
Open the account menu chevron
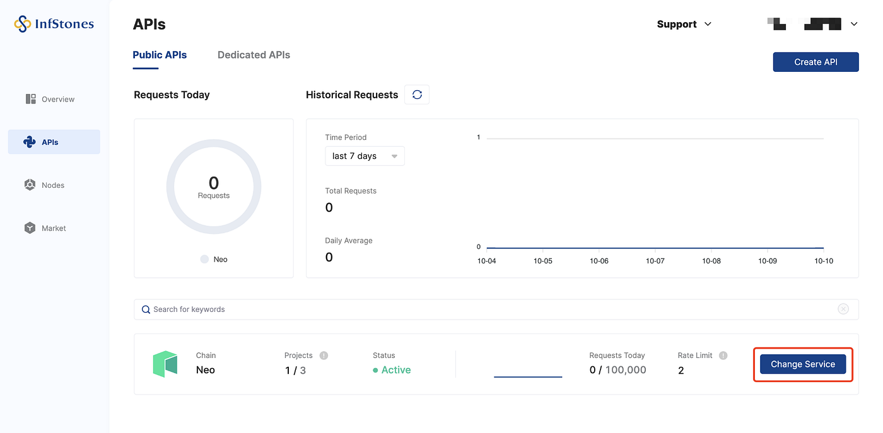pyautogui.click(x=854, y=24)
